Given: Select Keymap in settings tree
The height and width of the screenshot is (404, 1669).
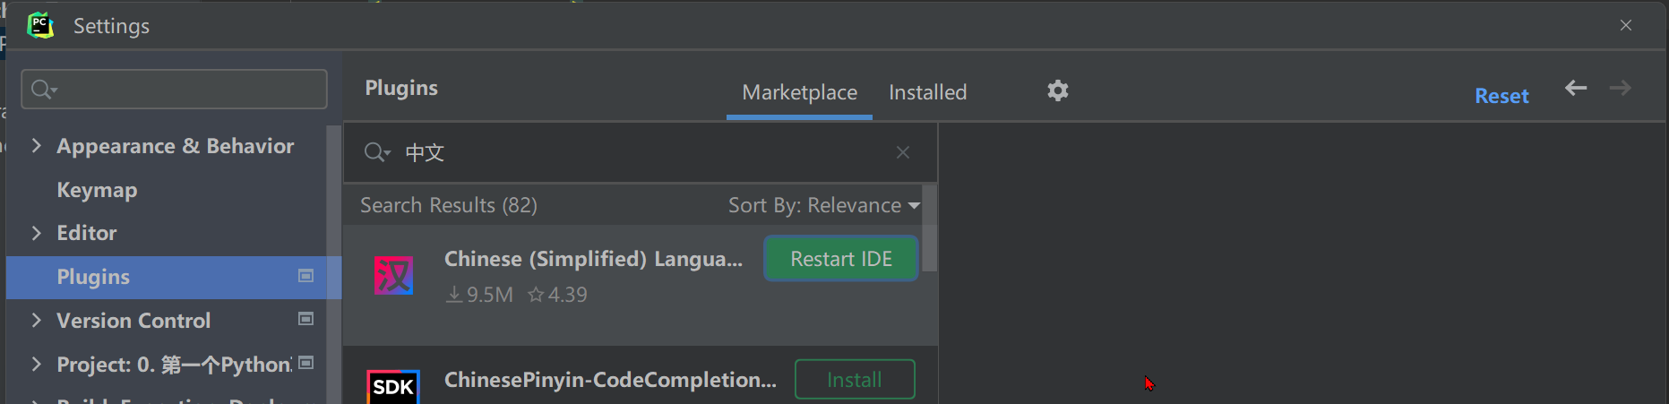Looking at the screenshot, I should [x=97, y=190].
